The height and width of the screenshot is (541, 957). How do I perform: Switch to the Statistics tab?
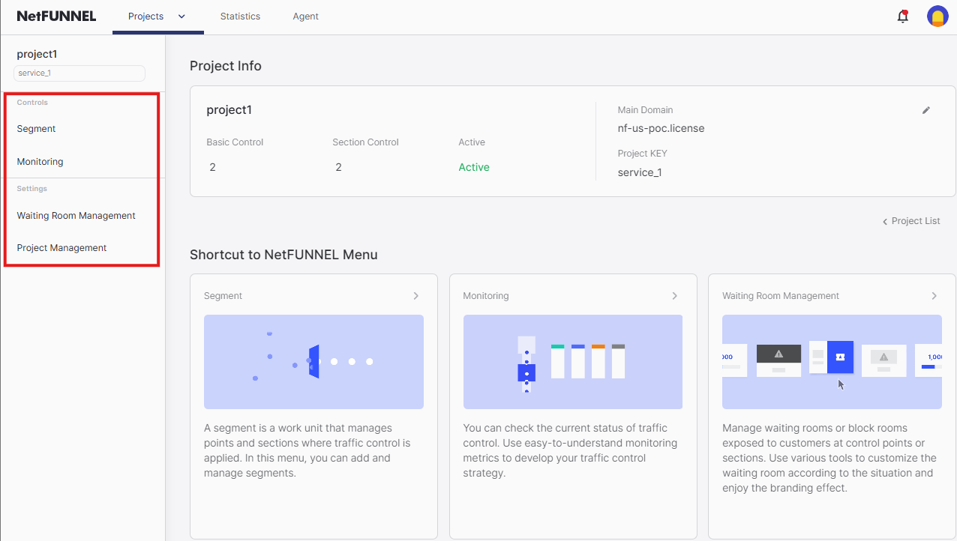pos(240,15)
